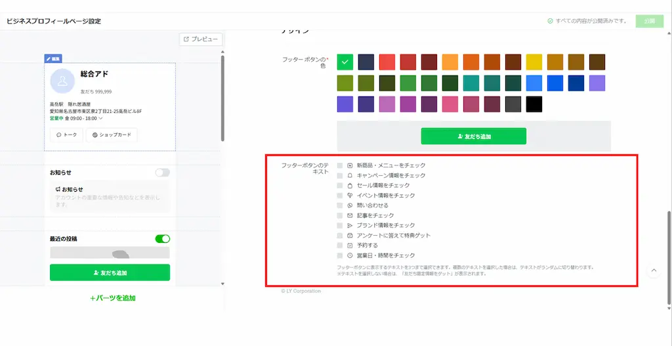This screenshot has width=672, height=346.
Task: Click the megaphone icon in お知らせ card
Action: tap(58, 189)
